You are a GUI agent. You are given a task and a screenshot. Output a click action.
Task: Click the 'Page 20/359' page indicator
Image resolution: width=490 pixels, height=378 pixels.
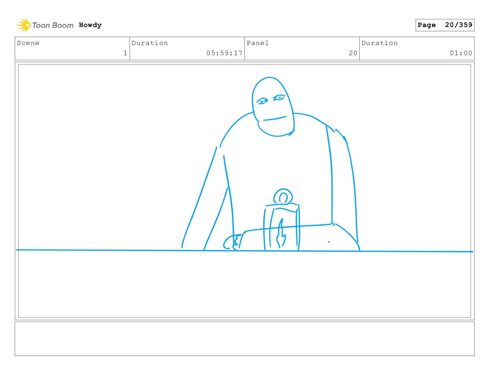(445, 25)
